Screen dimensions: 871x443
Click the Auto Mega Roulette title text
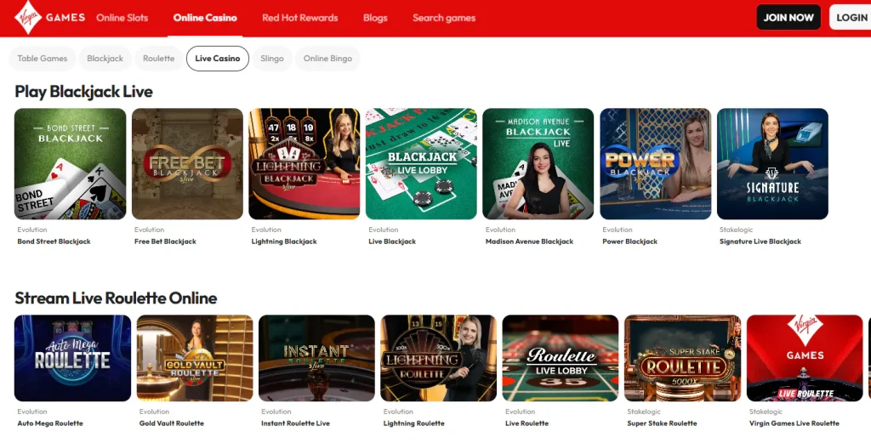pos(50,423)
